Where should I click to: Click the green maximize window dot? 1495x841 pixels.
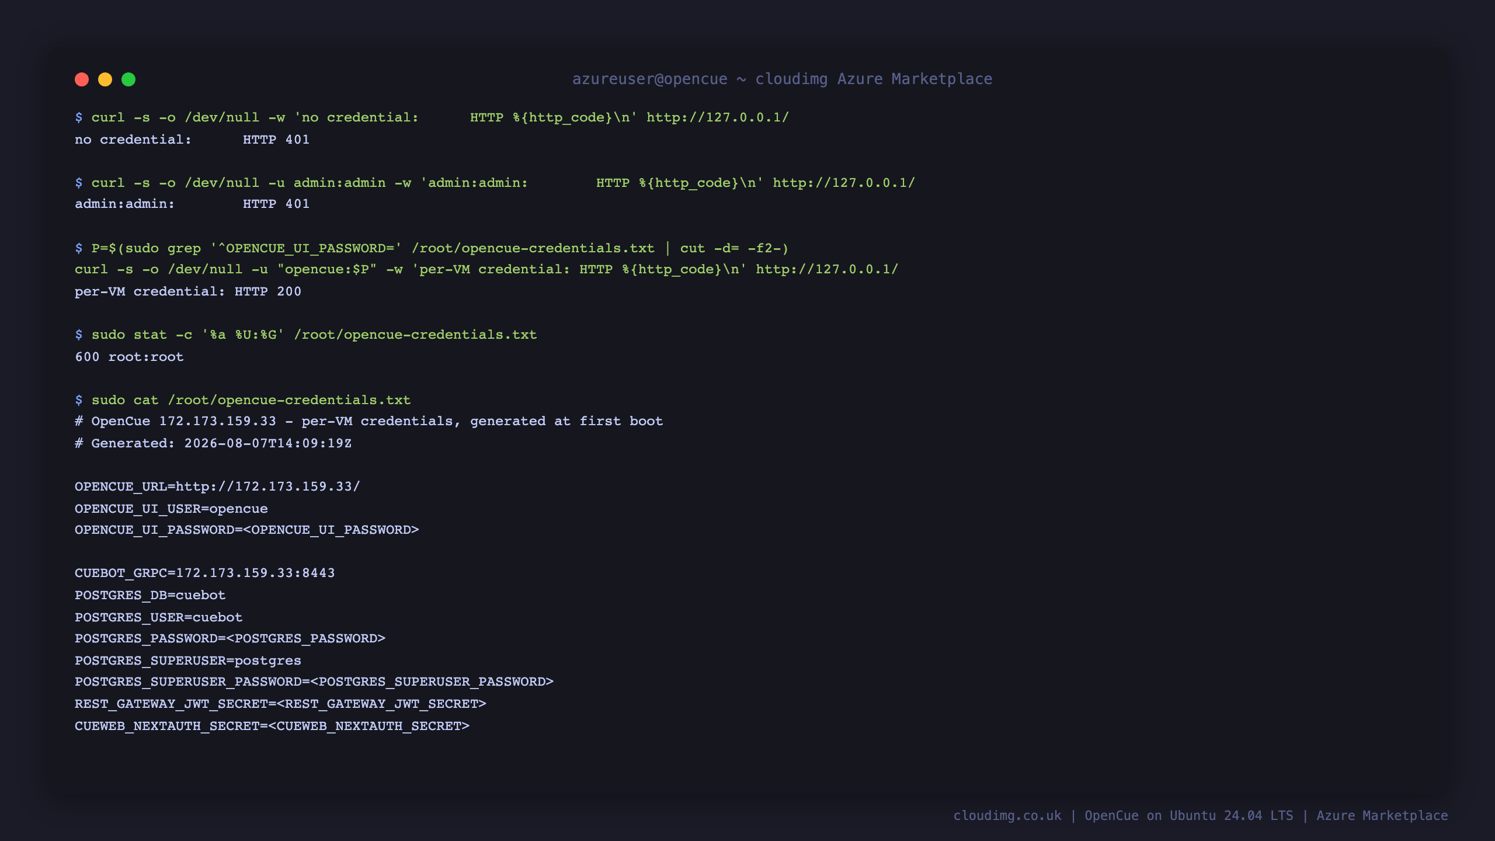[x=128, y=79]
